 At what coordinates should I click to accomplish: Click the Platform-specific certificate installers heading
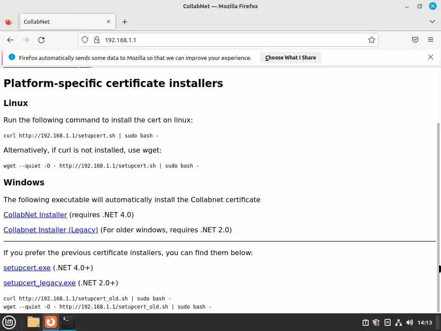[113, 84]
